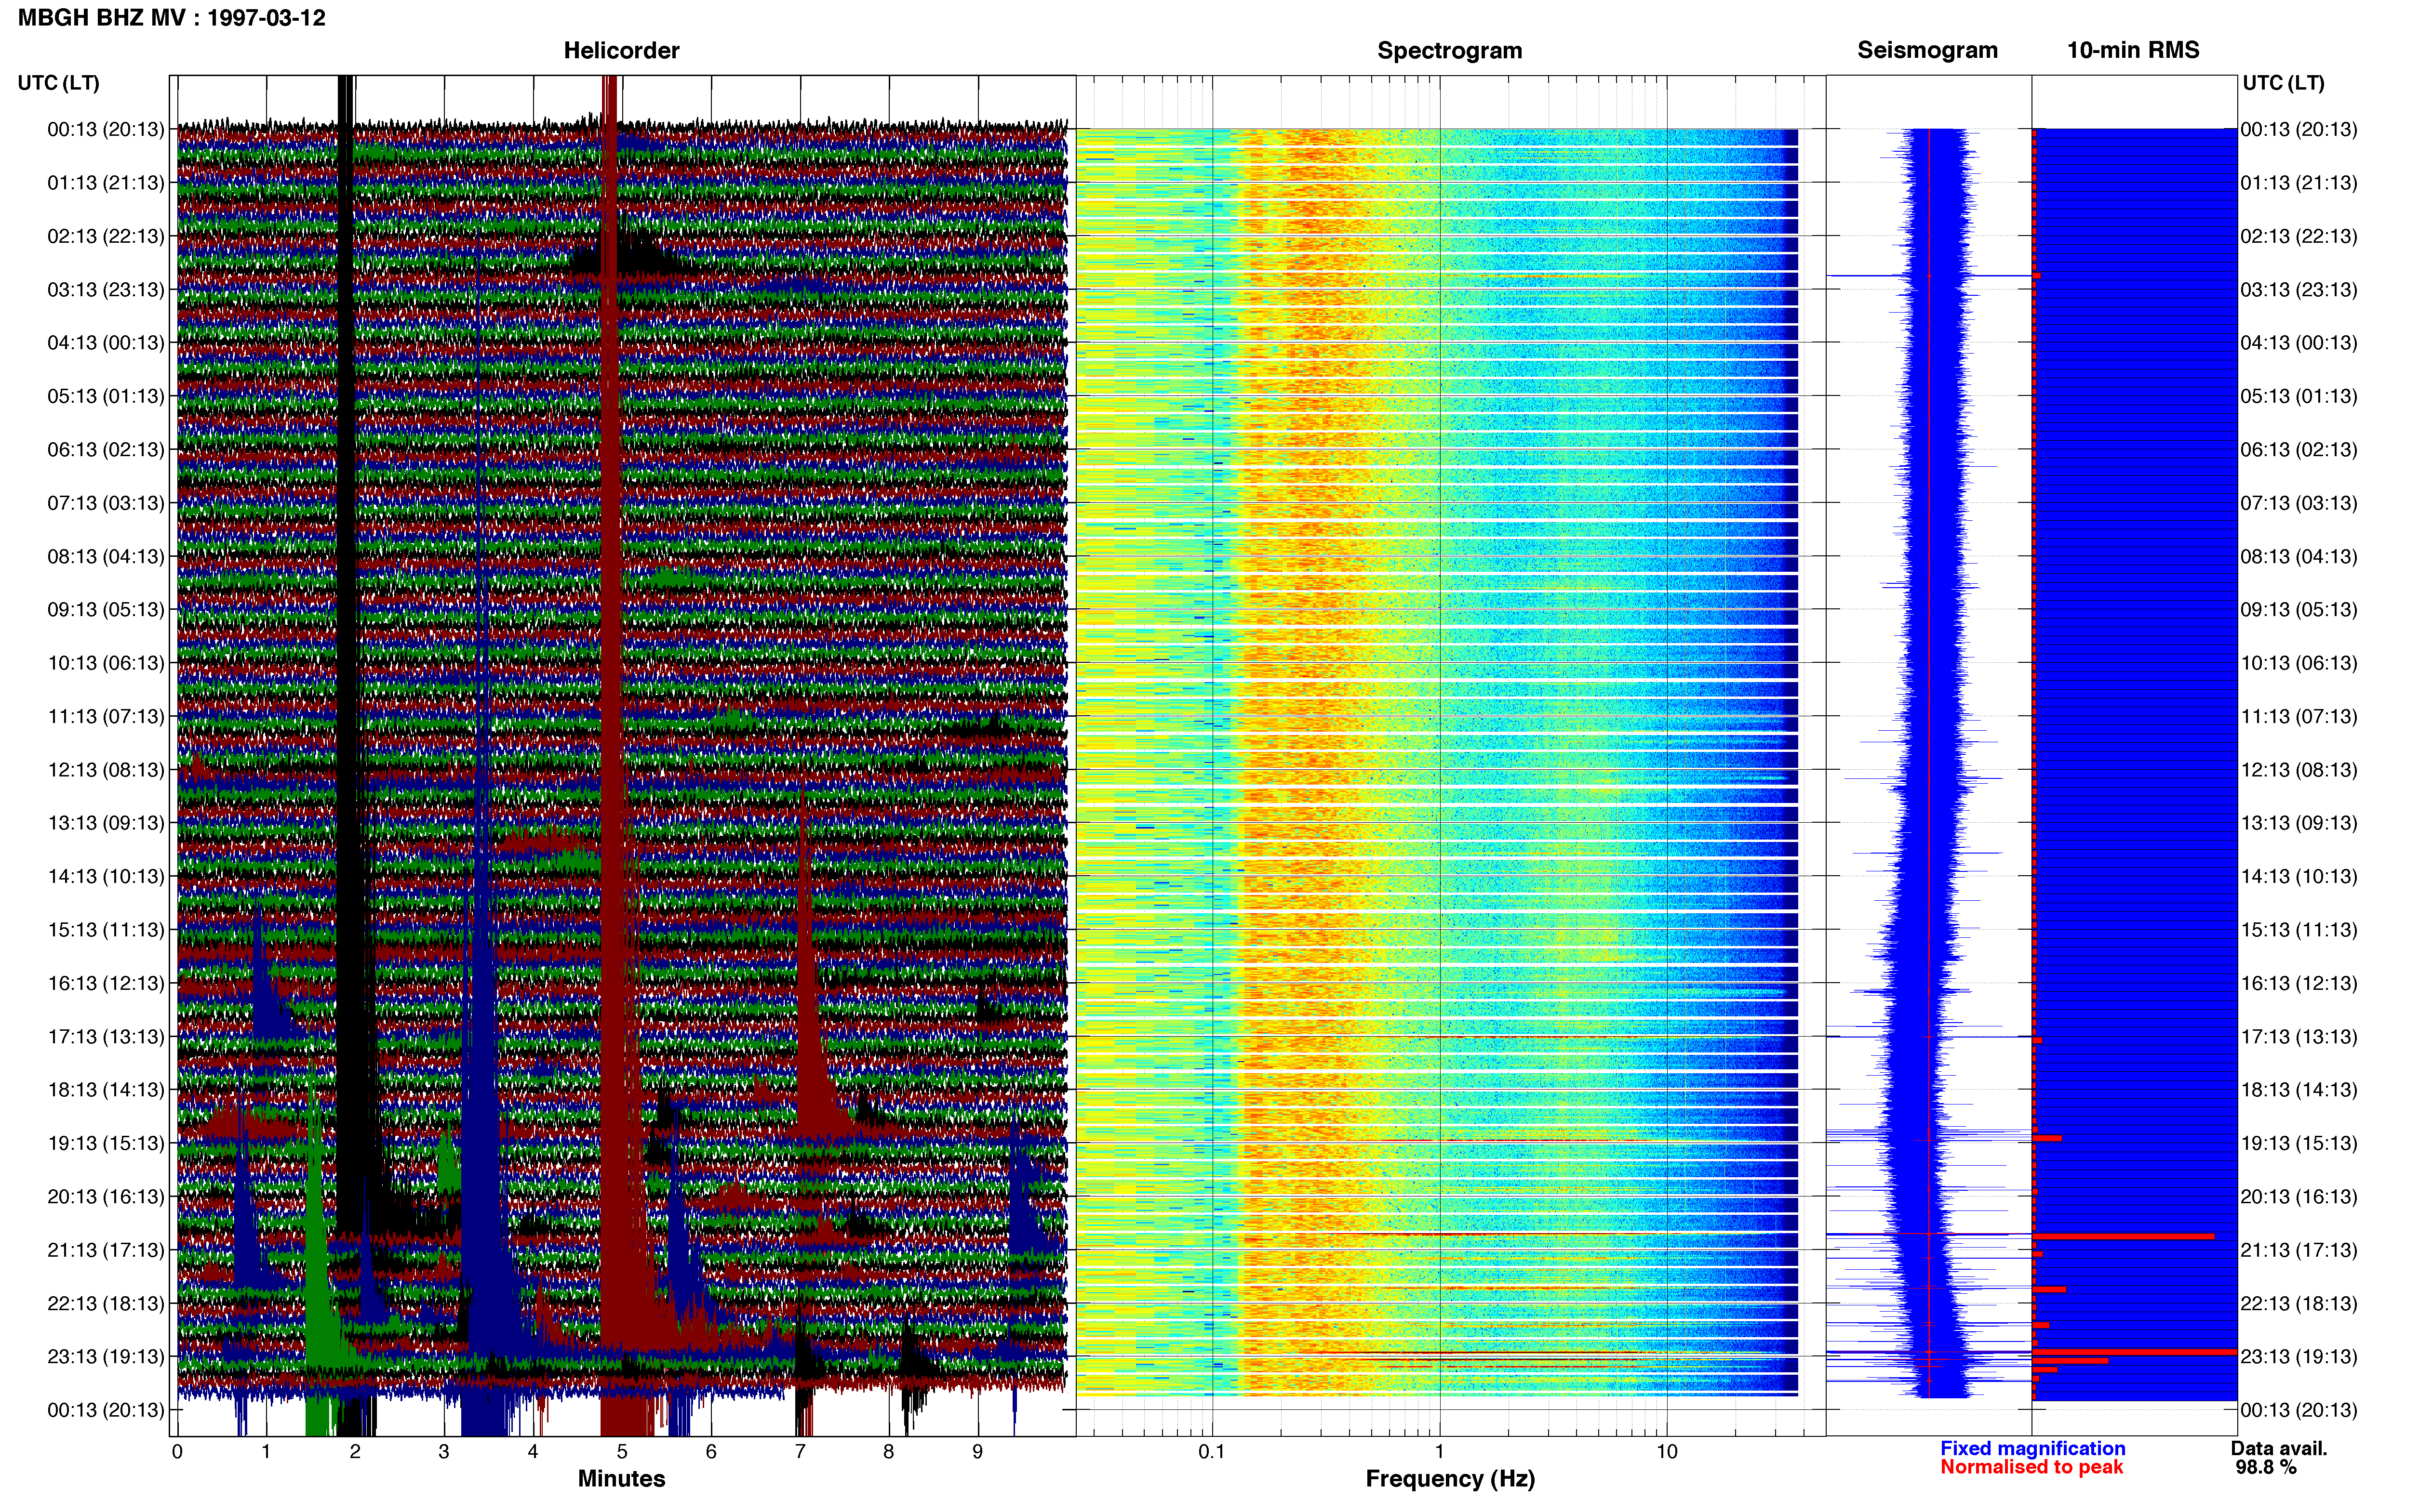The width and height of the screenshot is (2419, 1512).
Task: Click left time label '20:13 (16:13)'
Action: (106, 1197)
